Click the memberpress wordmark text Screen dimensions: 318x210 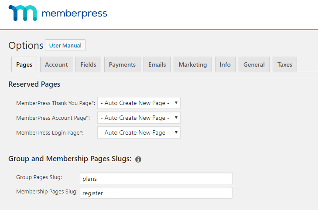[x=74, y=14]
